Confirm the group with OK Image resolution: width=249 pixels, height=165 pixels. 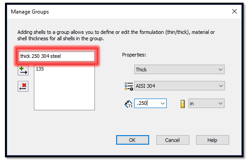[132, 140]
